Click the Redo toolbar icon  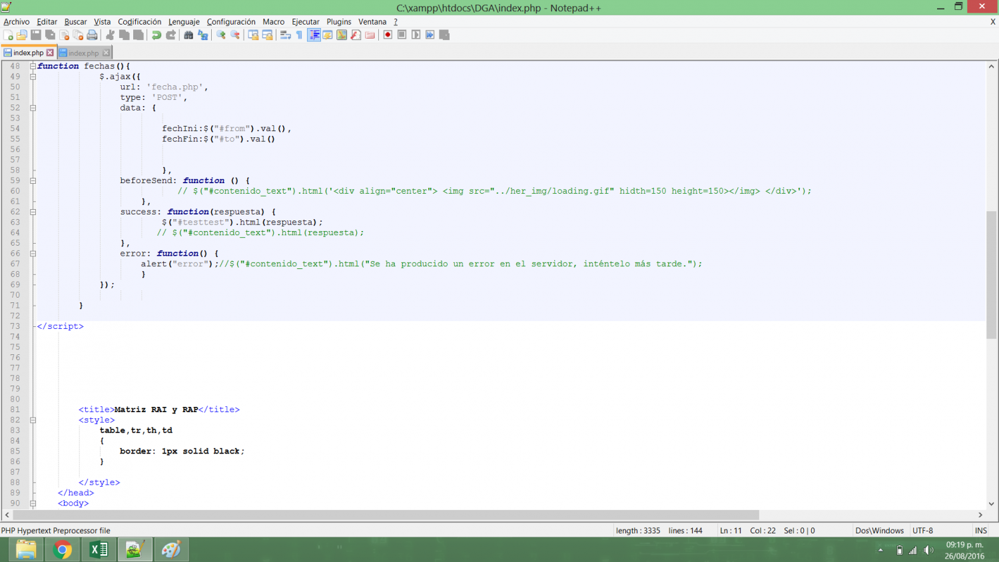point(170,35)
